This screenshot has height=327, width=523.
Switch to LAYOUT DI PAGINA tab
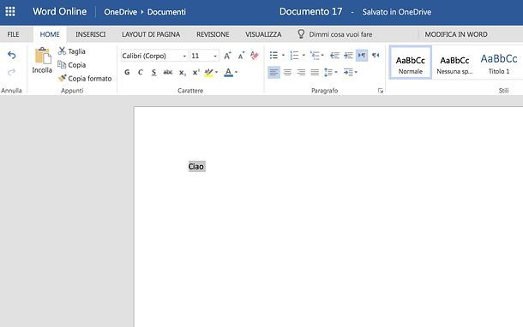point(151,34)
